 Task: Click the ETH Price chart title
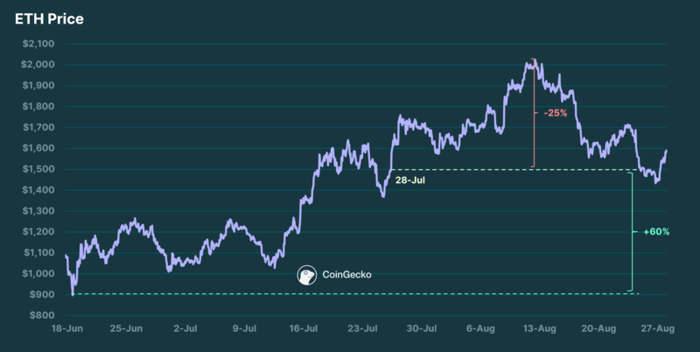point(49,19)
